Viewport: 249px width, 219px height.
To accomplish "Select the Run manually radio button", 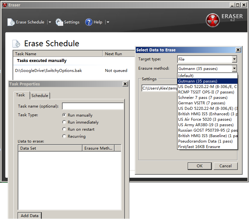I will [x=64, y=115].
